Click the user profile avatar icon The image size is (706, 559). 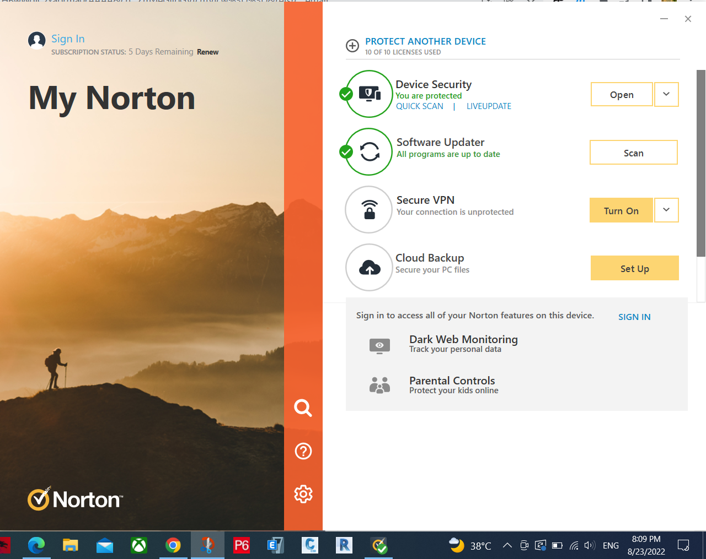pos(37,40)
